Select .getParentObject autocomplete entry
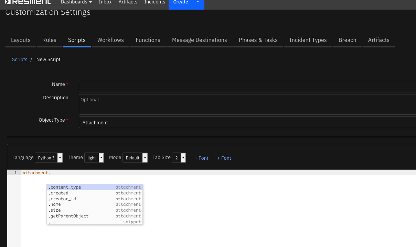This screenshot has height=247, width=416. pyautogui.click(x=95, y=216)
